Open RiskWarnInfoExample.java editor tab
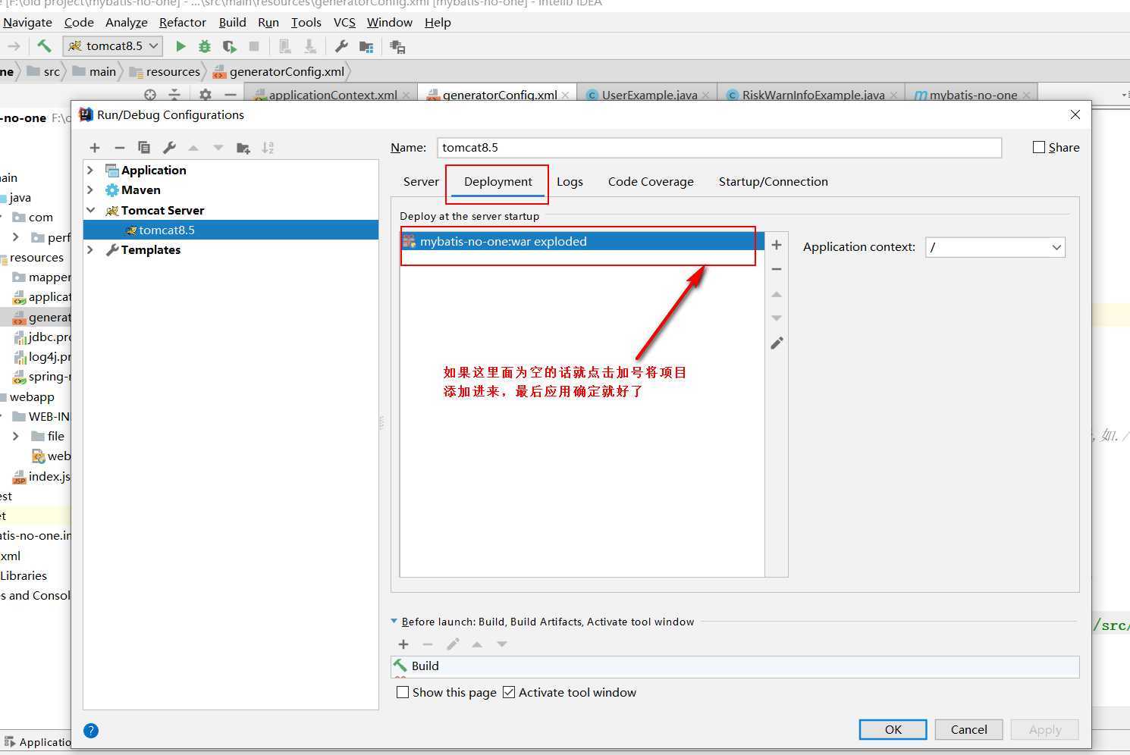This screenshot has width=1130, height=755. point(813,95)
